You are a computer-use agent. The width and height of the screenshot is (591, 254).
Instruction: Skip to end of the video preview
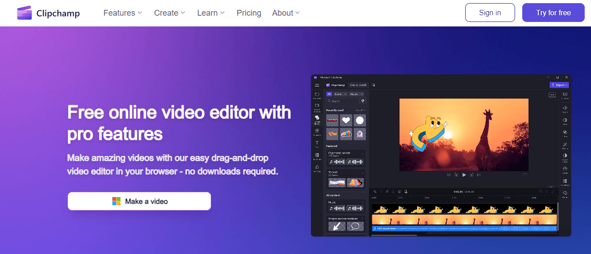[x=479, y=175]
